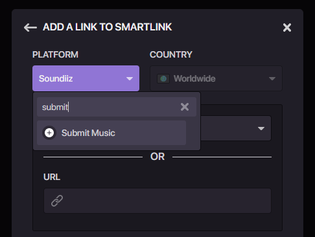The height and width of the screenshot is (237, 315).
Task: Click the 'COUNTRY' label
Action: point(171,54)
